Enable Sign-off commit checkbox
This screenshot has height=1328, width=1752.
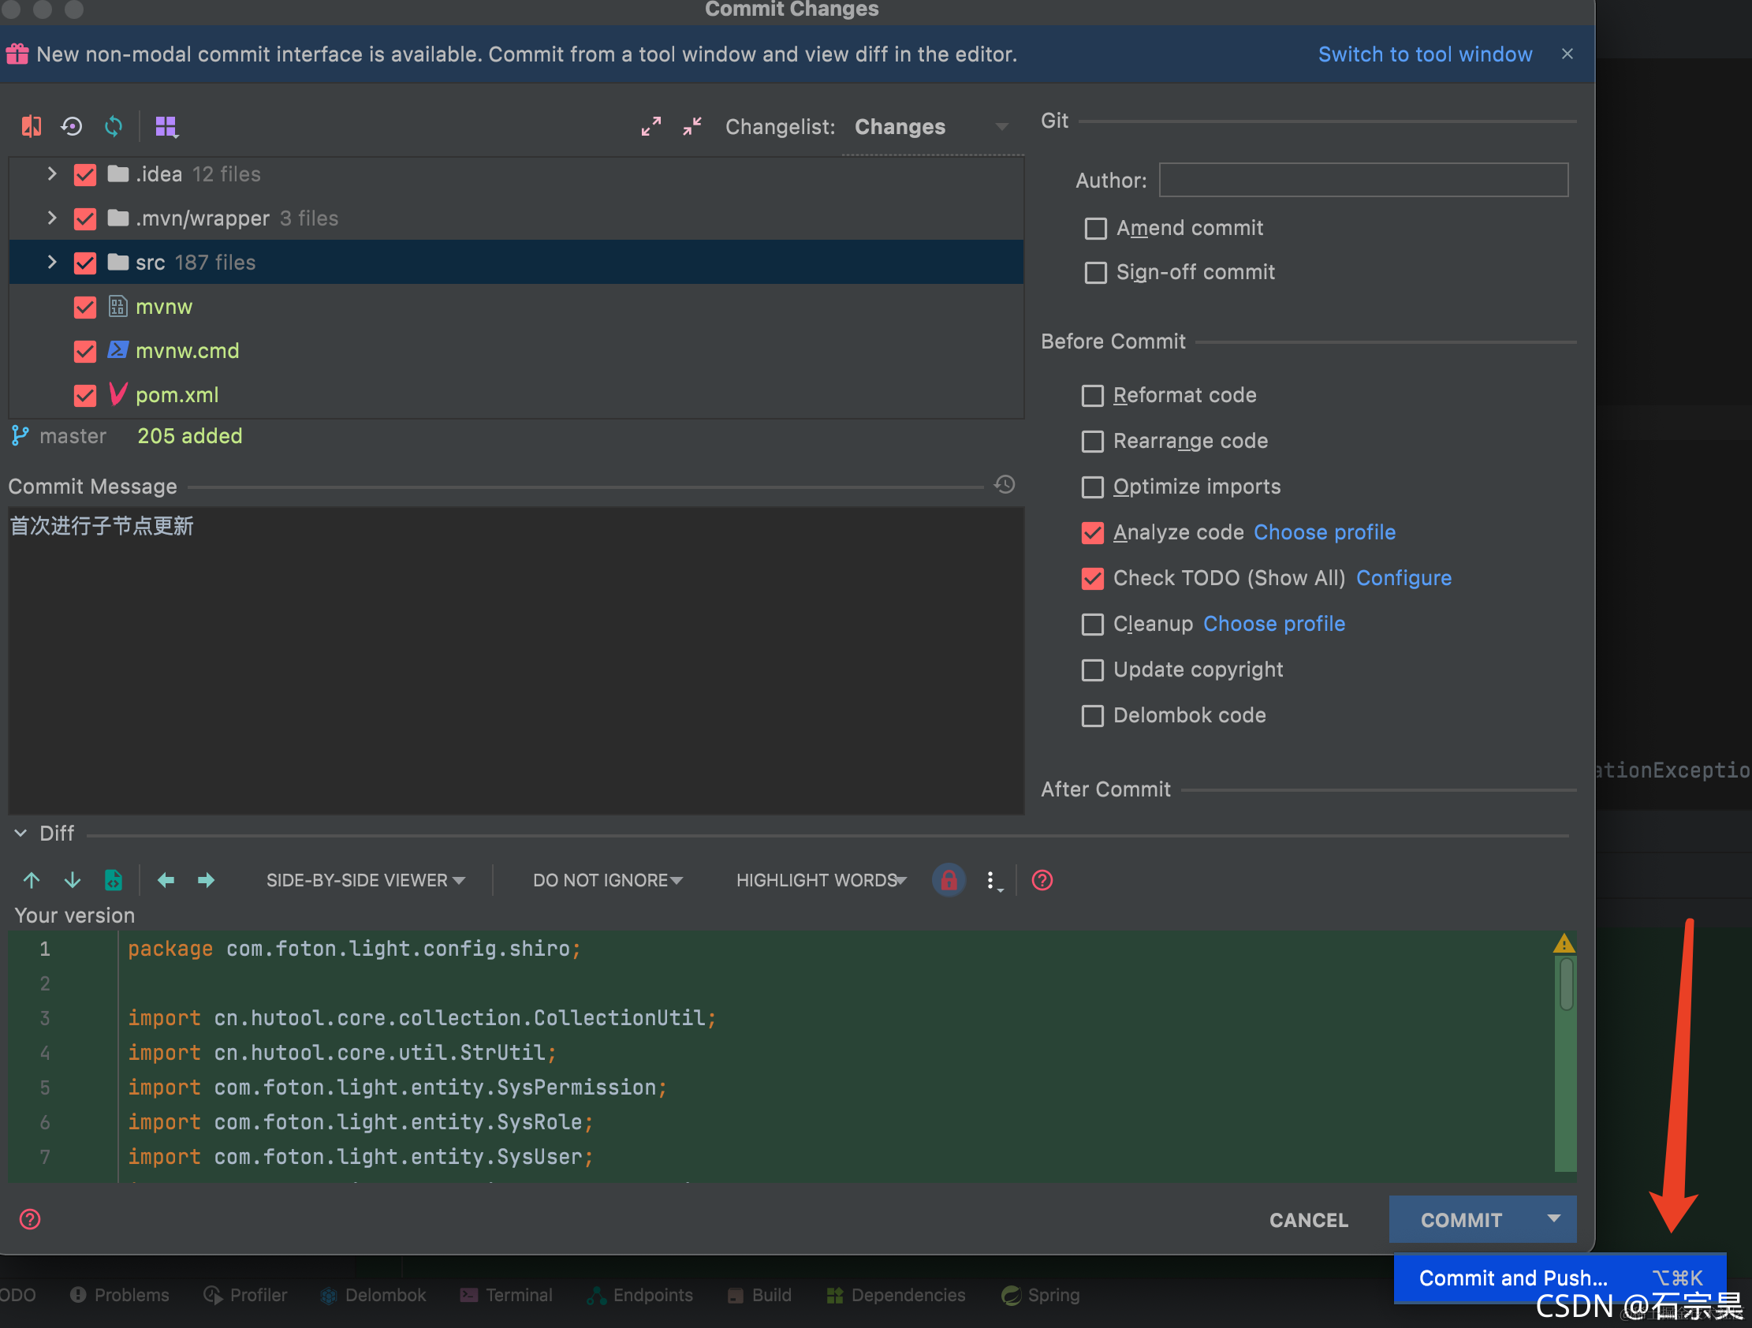tap(1095, 273)
